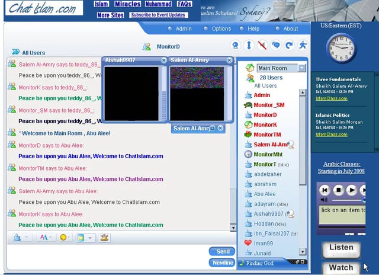
Task: Open the Main Room dropdown
Action: [x=301, y=68]
